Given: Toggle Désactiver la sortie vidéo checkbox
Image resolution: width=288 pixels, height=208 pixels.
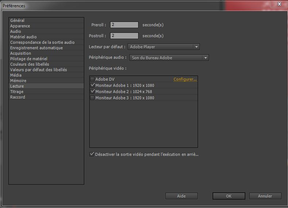Looking at the screenshot, I should tap(92, 154).
